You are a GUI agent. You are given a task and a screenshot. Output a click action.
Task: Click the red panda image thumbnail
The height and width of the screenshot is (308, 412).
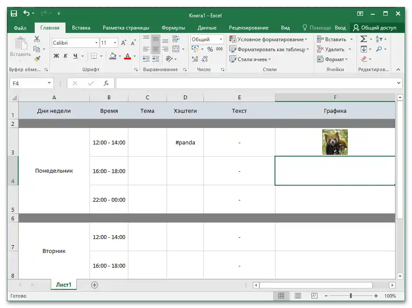pyautogui.click(x=335, y=142)
